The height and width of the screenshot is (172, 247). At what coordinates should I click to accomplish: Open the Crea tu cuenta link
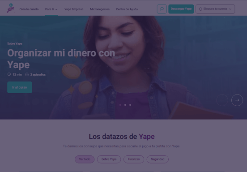[x=29, y=9]
